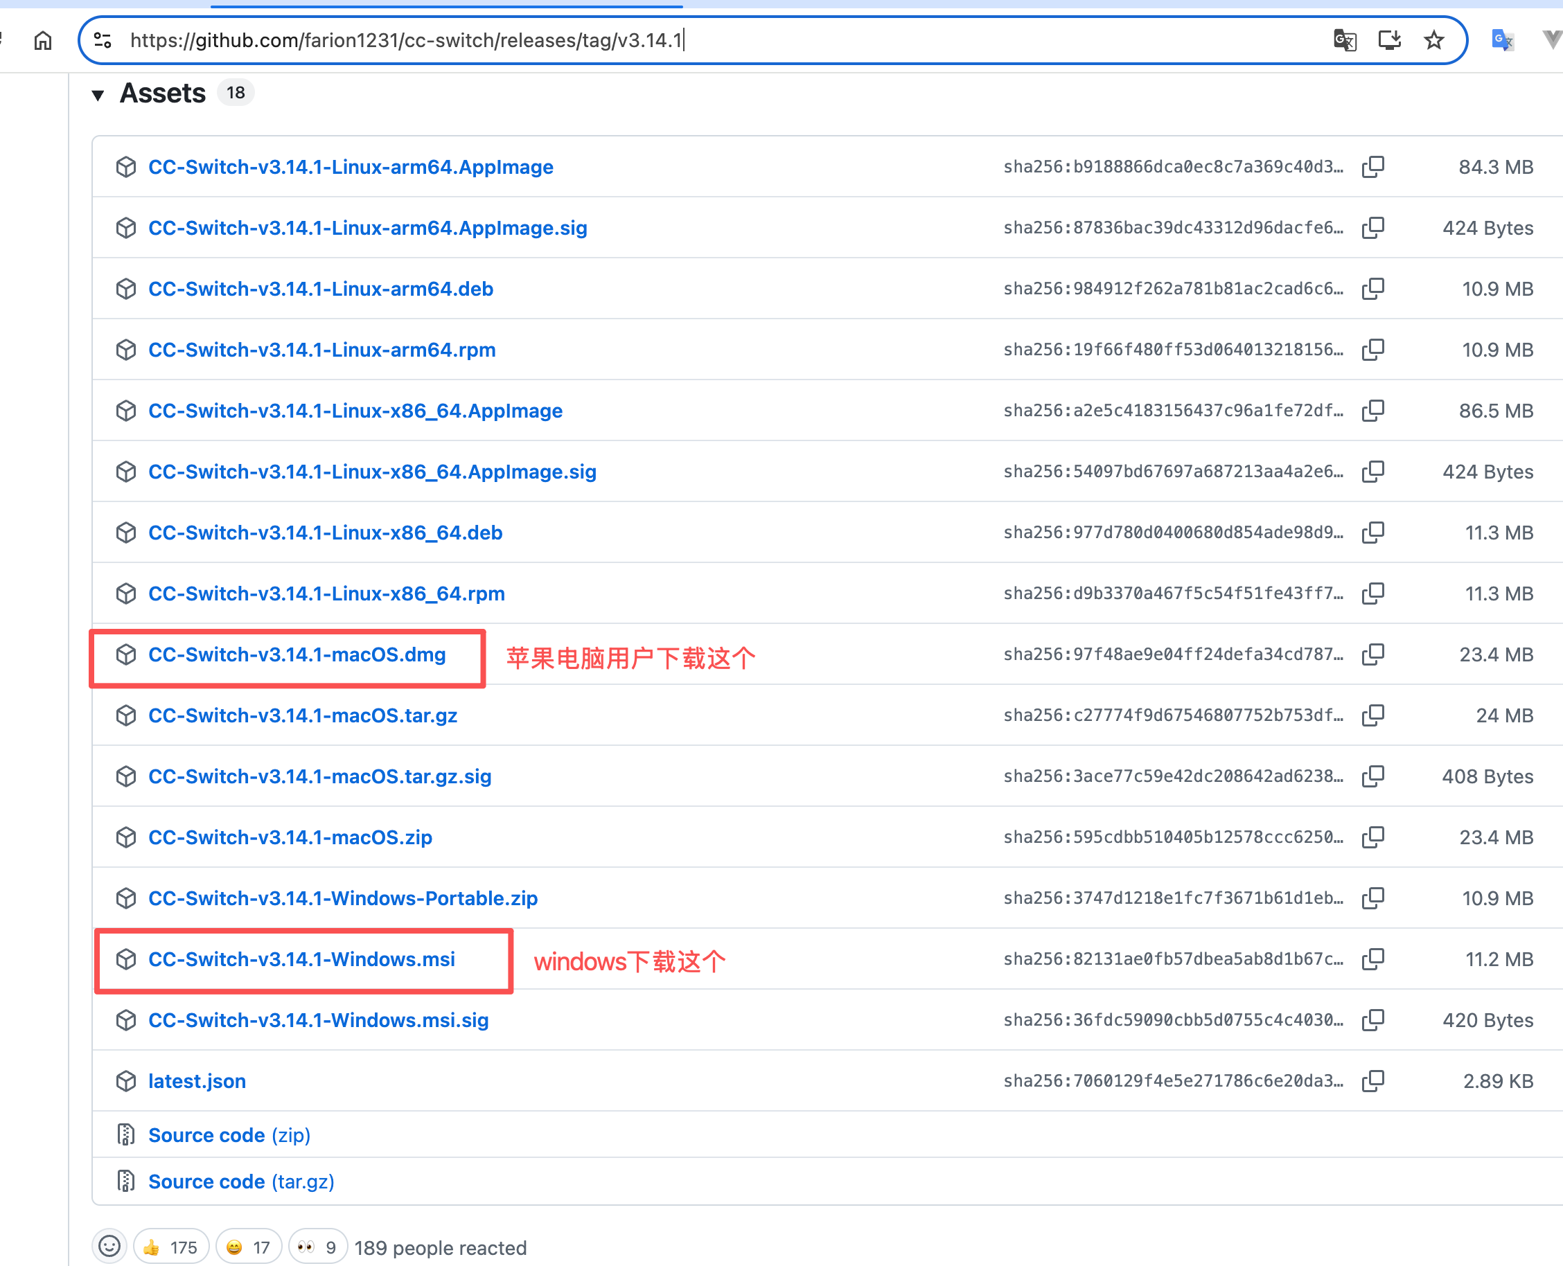Download CC-Switch-v3.14.1-Linux-arm64.AppImage
This screenshot has height=1266, width=1563.
point(351,167)
